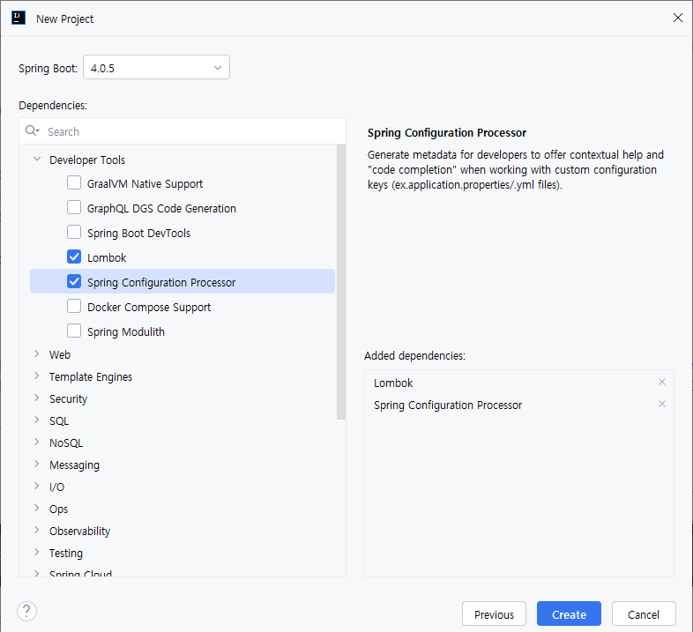Expand the Template Engines category
693x632 pixels.
[x=37, y=376]
